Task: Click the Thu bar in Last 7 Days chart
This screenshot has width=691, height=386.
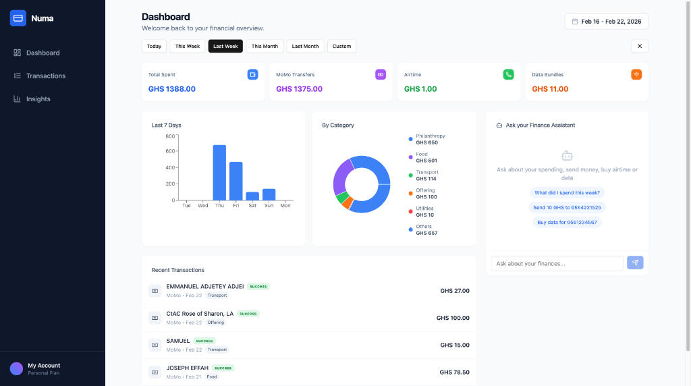Action: pyautogui.click(x=219, y=173)
